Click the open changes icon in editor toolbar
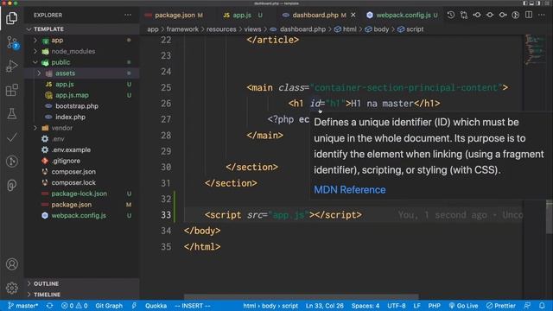Viewport: 553px width, 311px height. click(x=464, y=16)
